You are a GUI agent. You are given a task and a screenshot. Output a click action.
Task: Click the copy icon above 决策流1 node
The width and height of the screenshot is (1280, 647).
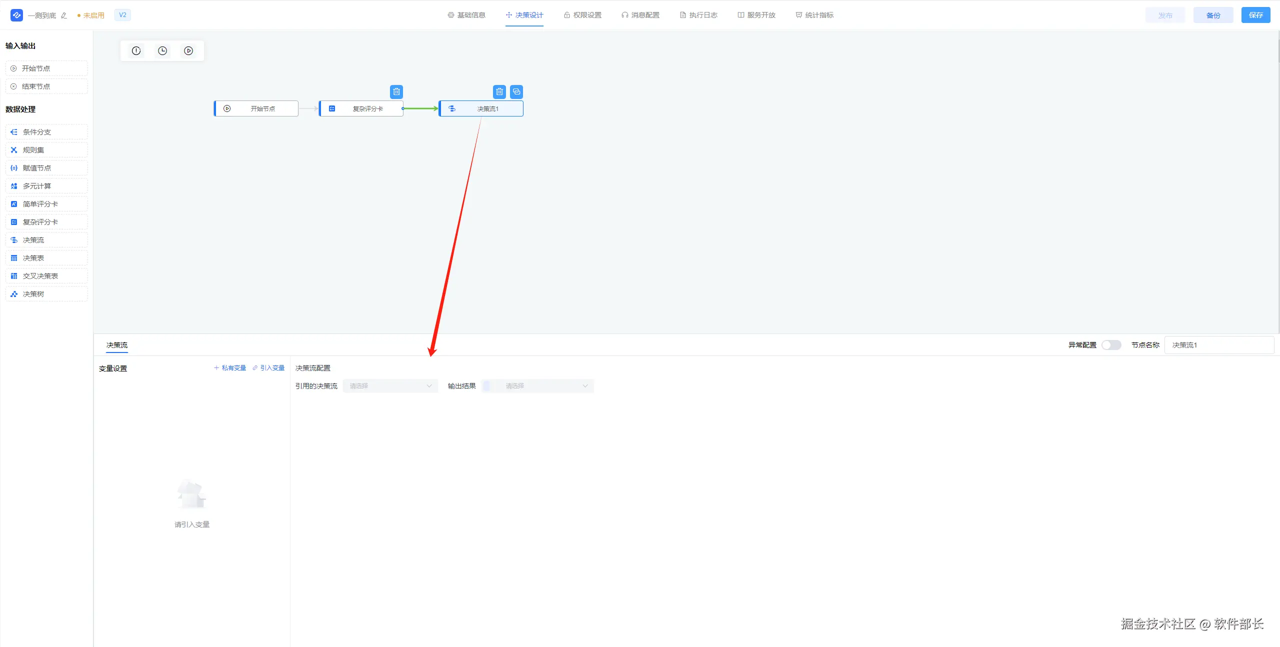point(516,92)
